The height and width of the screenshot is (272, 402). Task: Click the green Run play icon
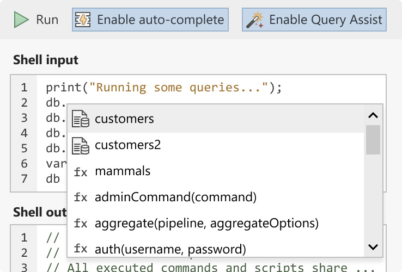coord(21,20)
